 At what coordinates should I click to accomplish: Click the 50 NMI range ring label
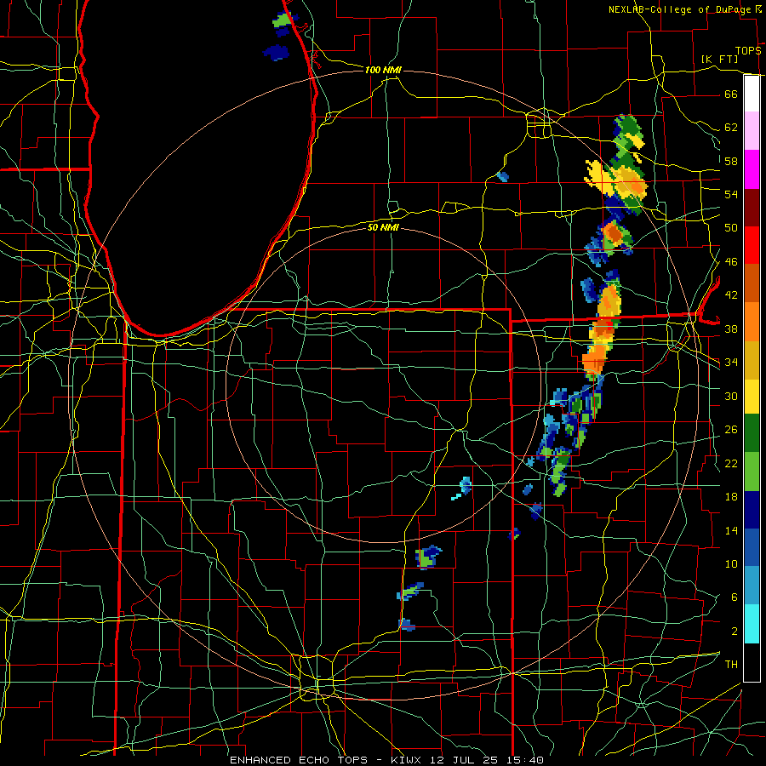(383, 227)
